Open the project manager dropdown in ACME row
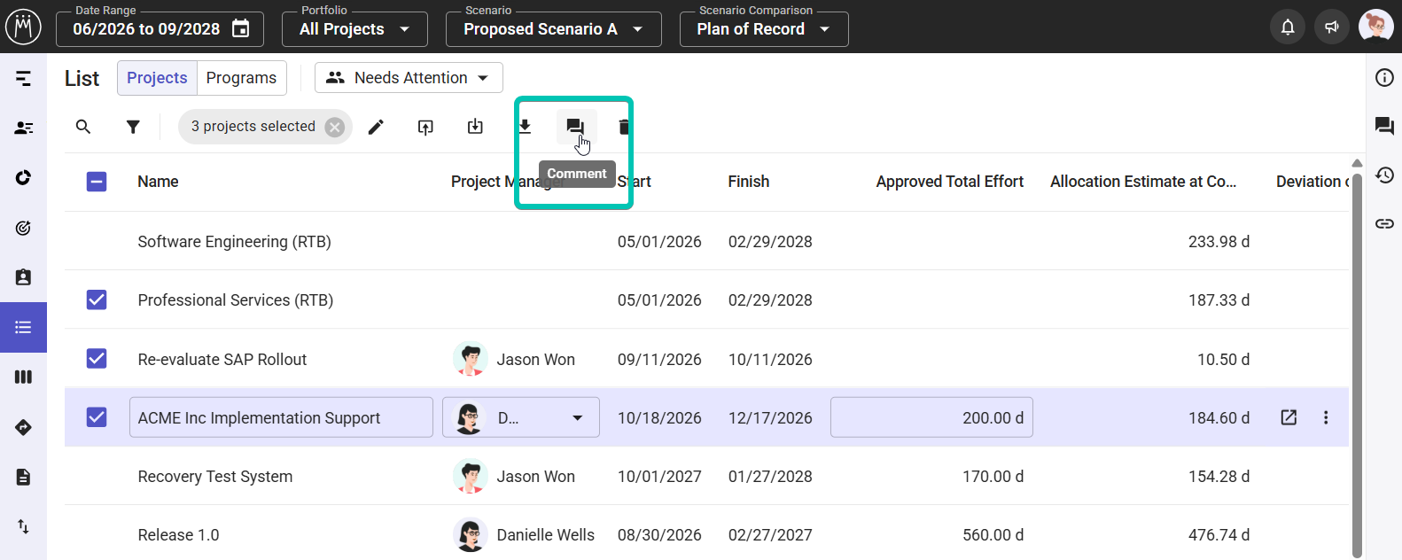1402x560 pixels. [x=521, y=417]
